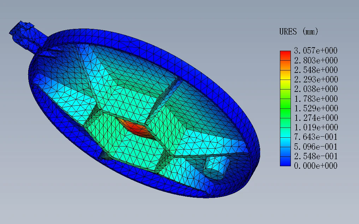Click the orange band in the color legend
This screenshot has width=359, height=224.
click(285, 65)
